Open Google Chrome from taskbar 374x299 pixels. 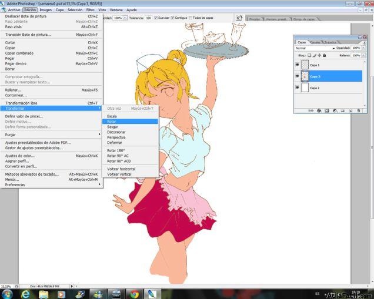(134, 294)
